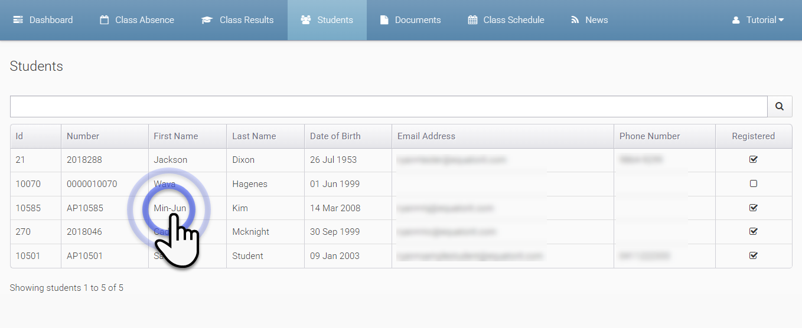Go to the Documents tab
Image resolution: width=802 pixels, height=328 pixels.
click(x=418, y=20)
